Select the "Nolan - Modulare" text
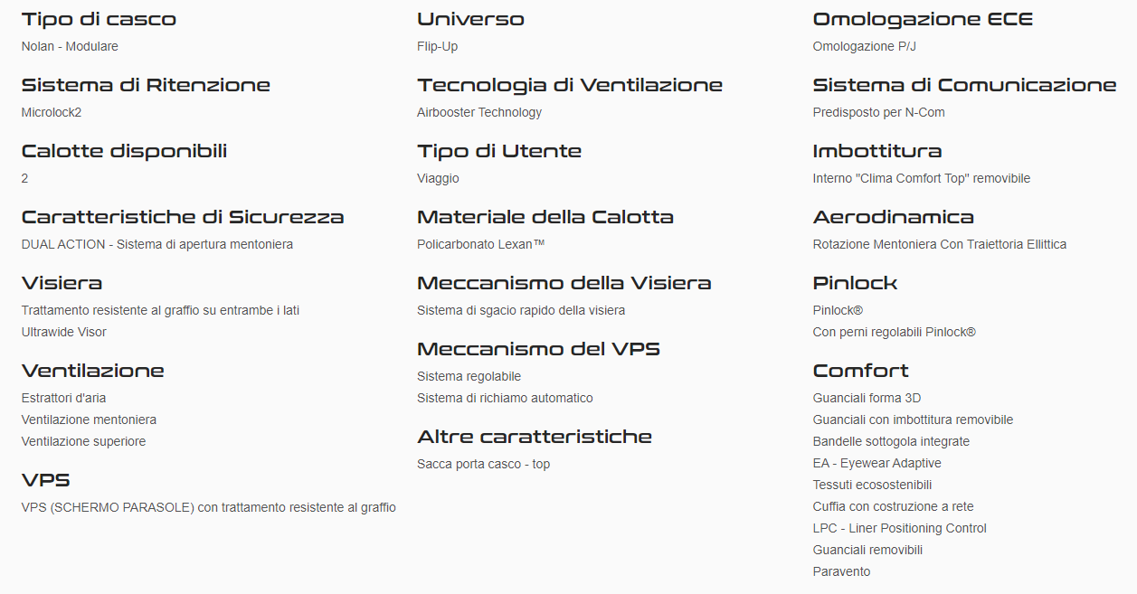The height and width of the screenshot is (594, 1137). point(70,46)
